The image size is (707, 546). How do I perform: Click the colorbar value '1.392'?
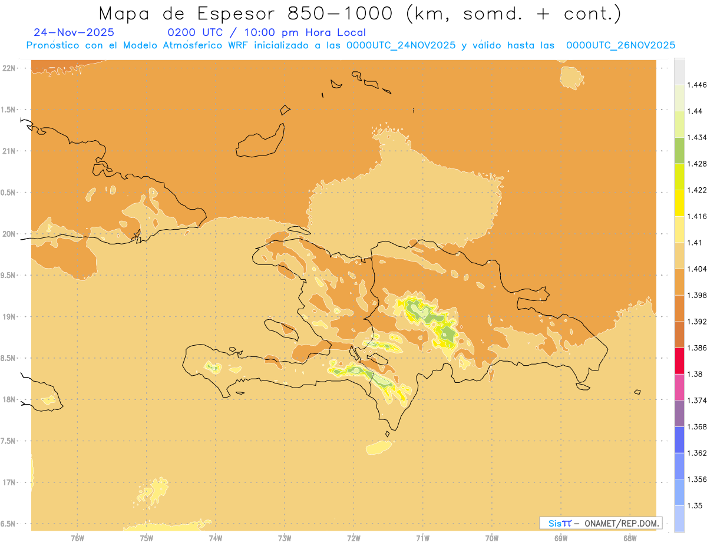tap(698, 322)
